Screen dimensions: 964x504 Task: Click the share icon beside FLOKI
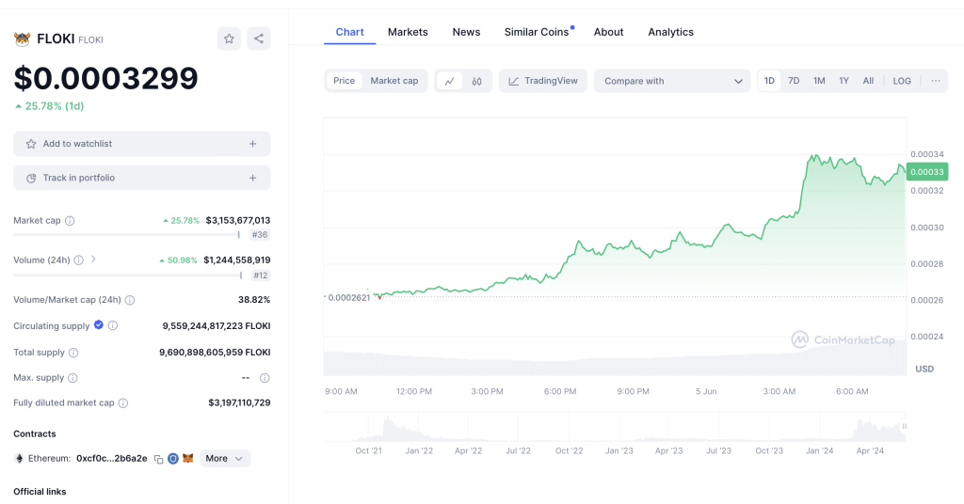[259, 39]
